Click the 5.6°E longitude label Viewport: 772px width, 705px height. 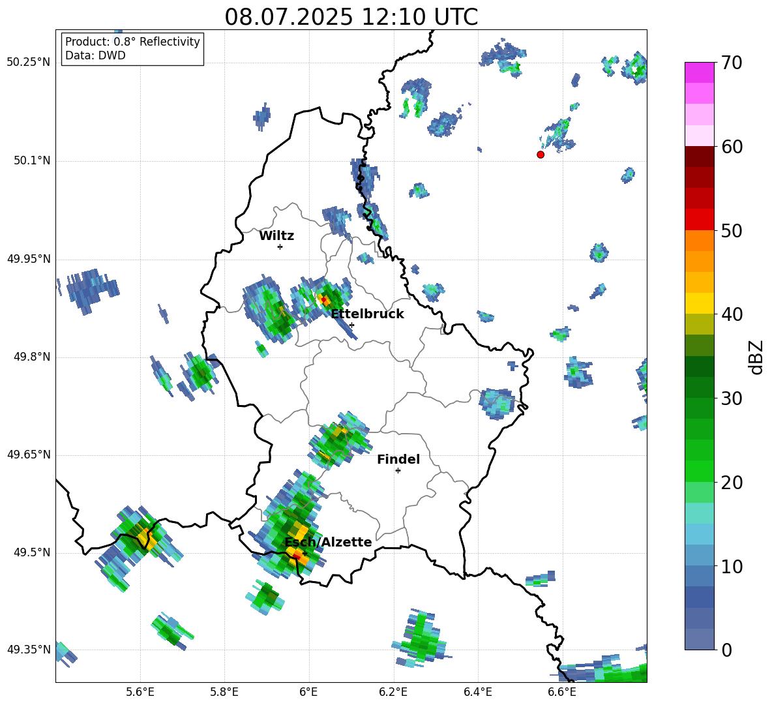140,692
